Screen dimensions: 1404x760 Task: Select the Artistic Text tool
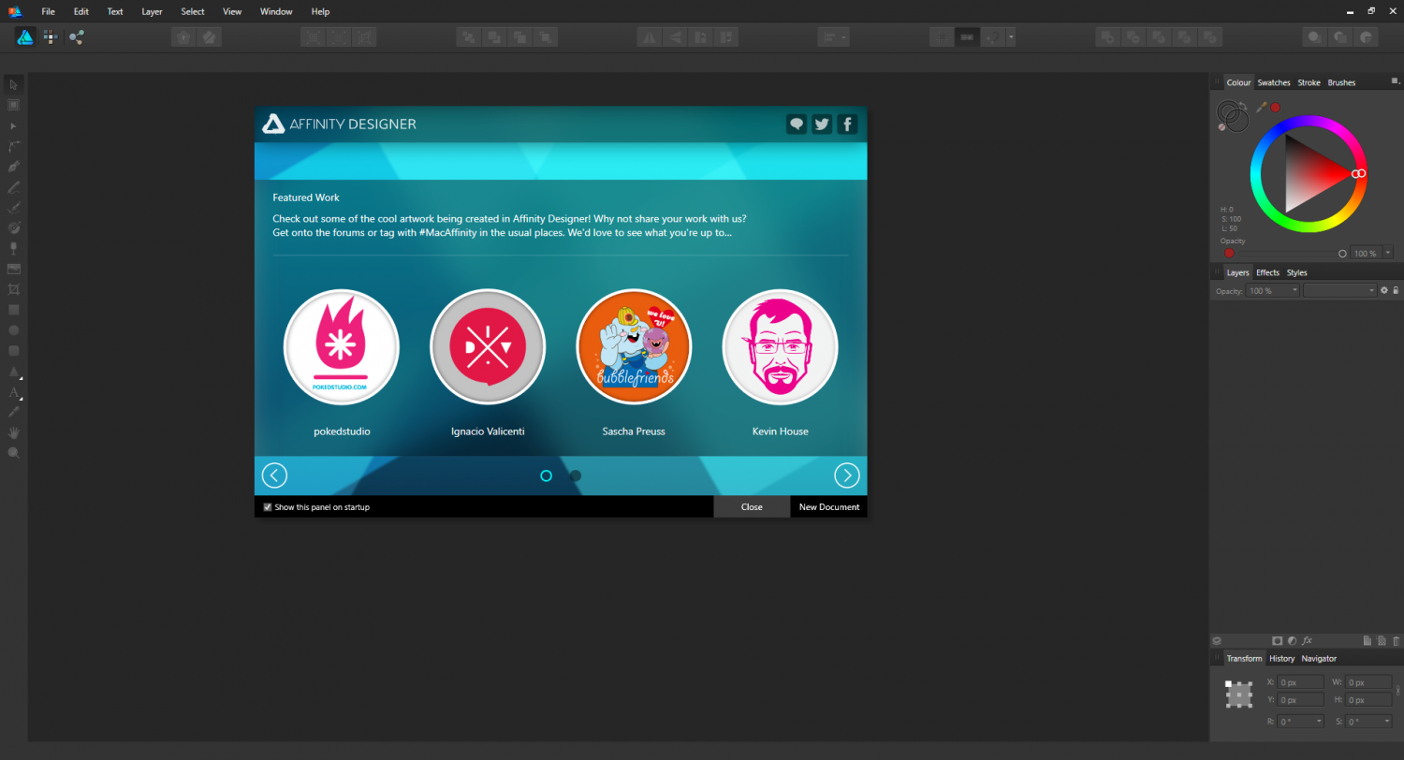[13, 392]
